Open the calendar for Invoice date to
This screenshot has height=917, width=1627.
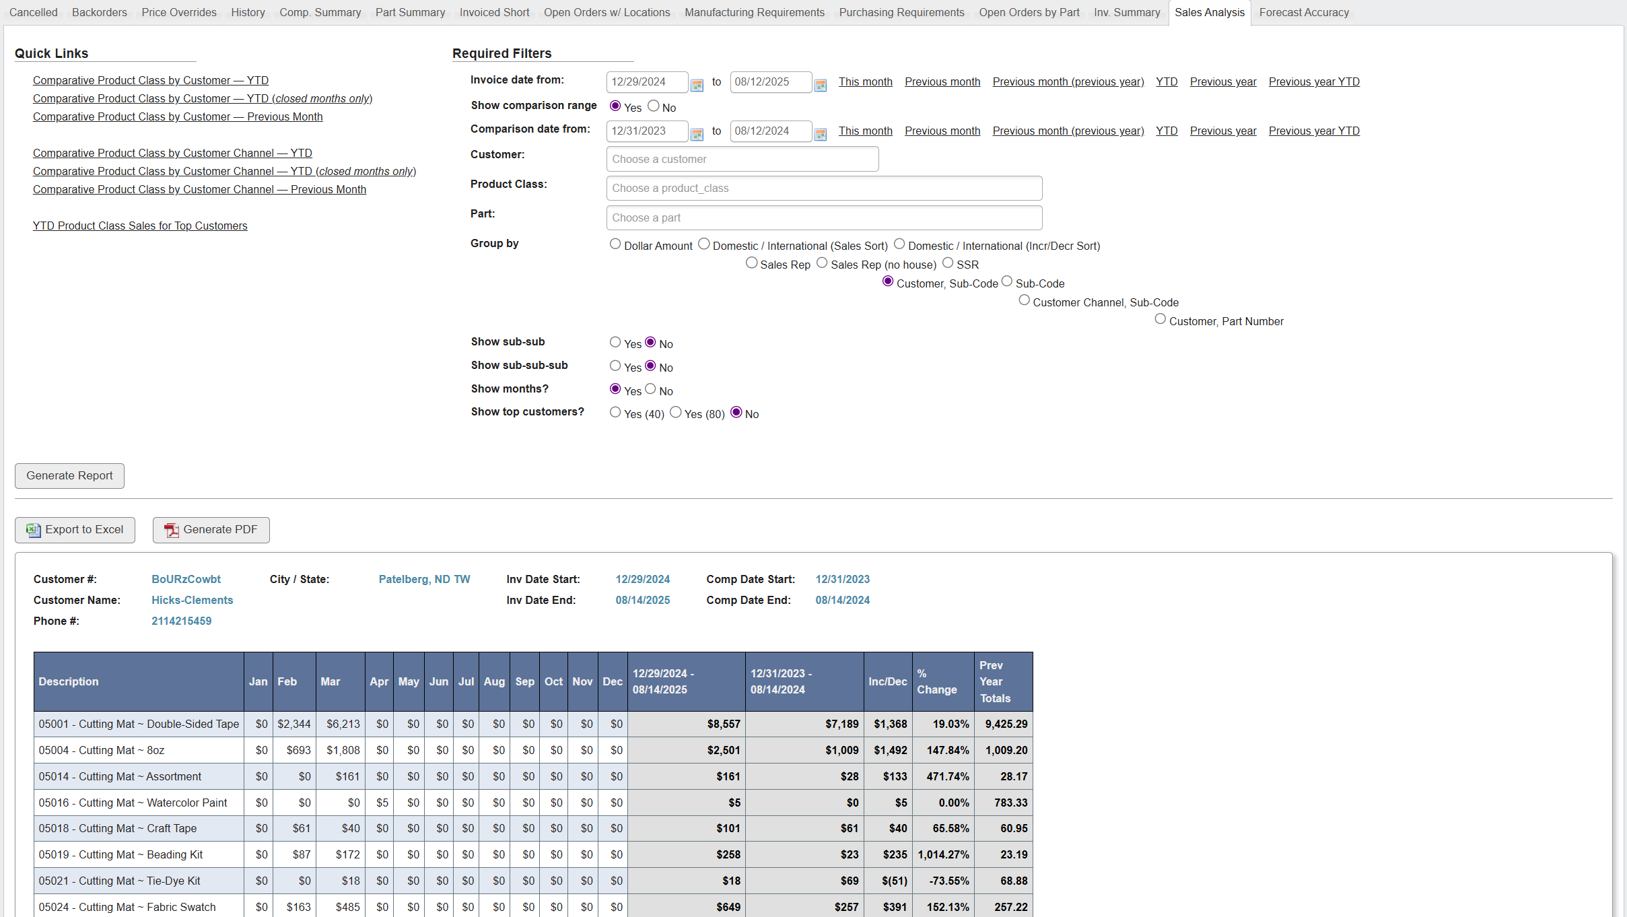[x=821, y=82]
